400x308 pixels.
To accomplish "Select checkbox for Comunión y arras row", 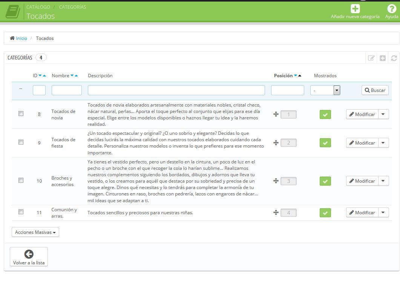I will (x=21, y=212).
